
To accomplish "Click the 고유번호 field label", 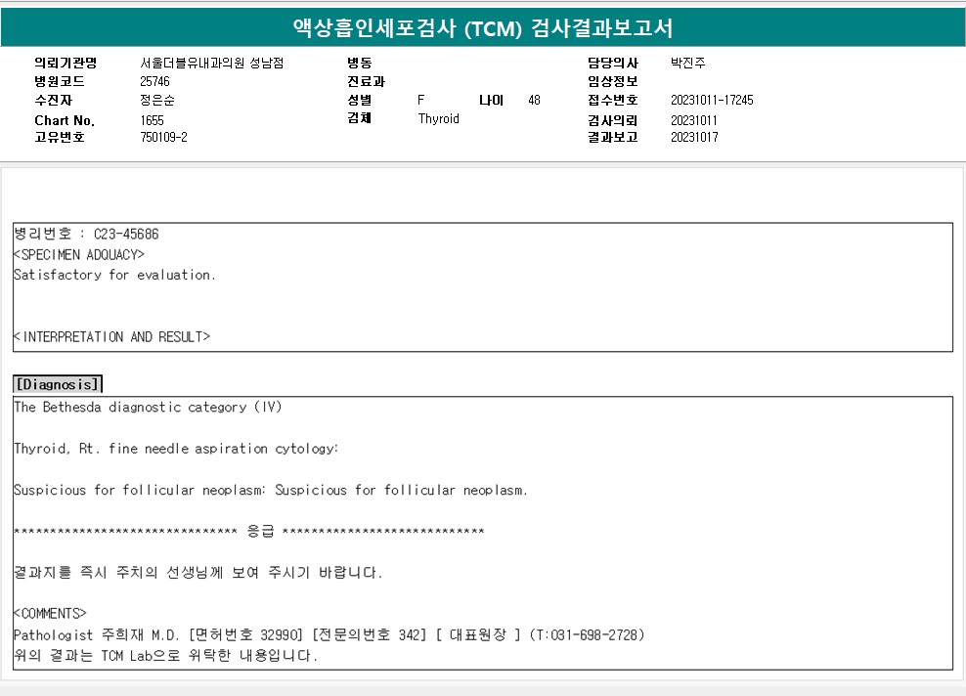I will pyautogui.click(x=59, y=137).
